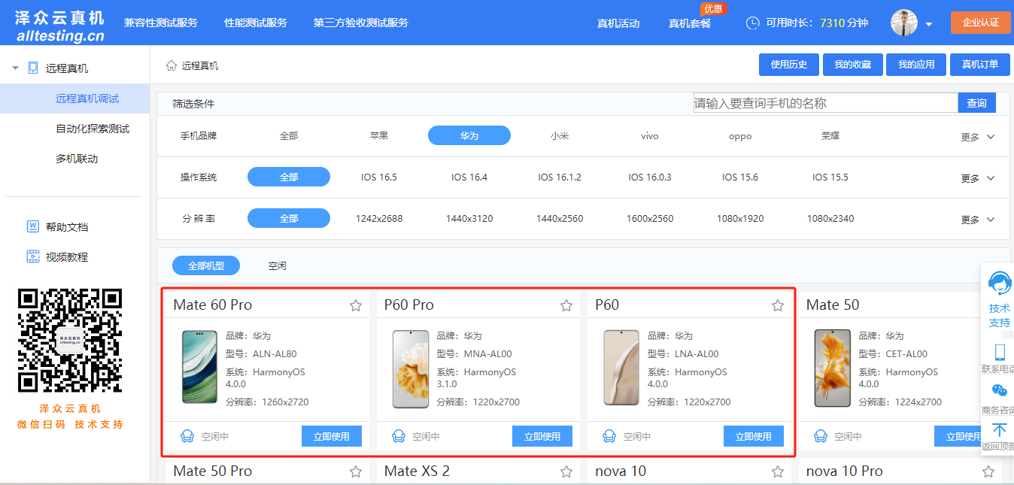Screen dimensions: 1014x485
Task: Click the clock icon beside 可用时长
Action: [752, 23]
